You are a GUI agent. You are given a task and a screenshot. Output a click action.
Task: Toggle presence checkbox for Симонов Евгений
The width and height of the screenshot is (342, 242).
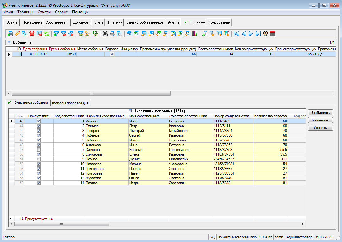tap(39, 150)
